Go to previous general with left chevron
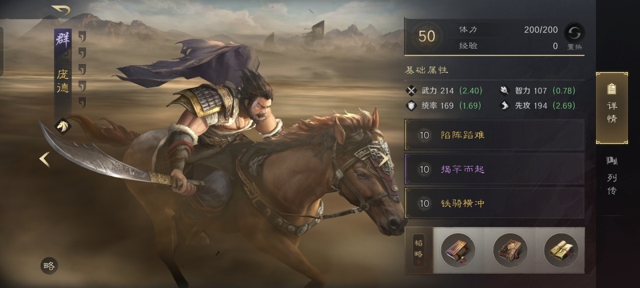The width and height of the screenshot is (640, 288). 45,159
